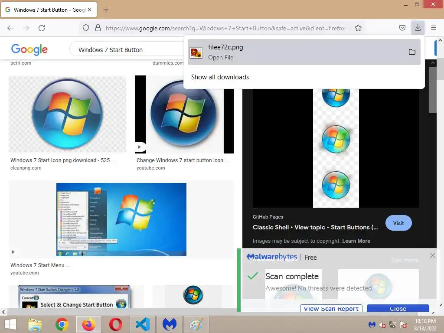This screenshot has height=333, width=444.
Task: Open the Windows 7 Start Menu video thumbnail
Action: click(121, 219)
